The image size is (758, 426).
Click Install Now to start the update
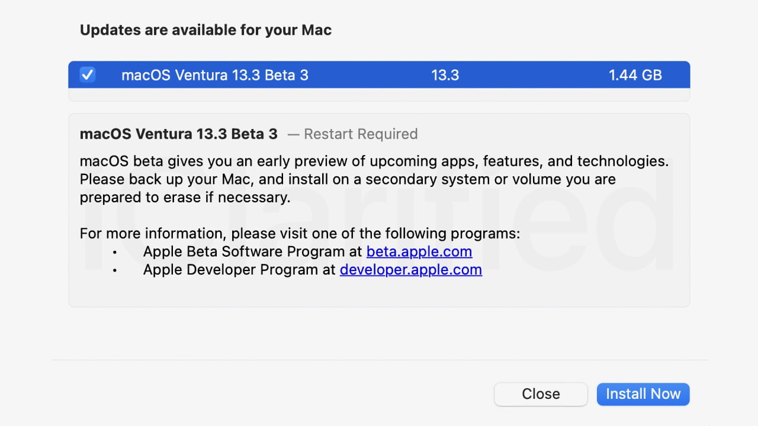pos(643,394)
